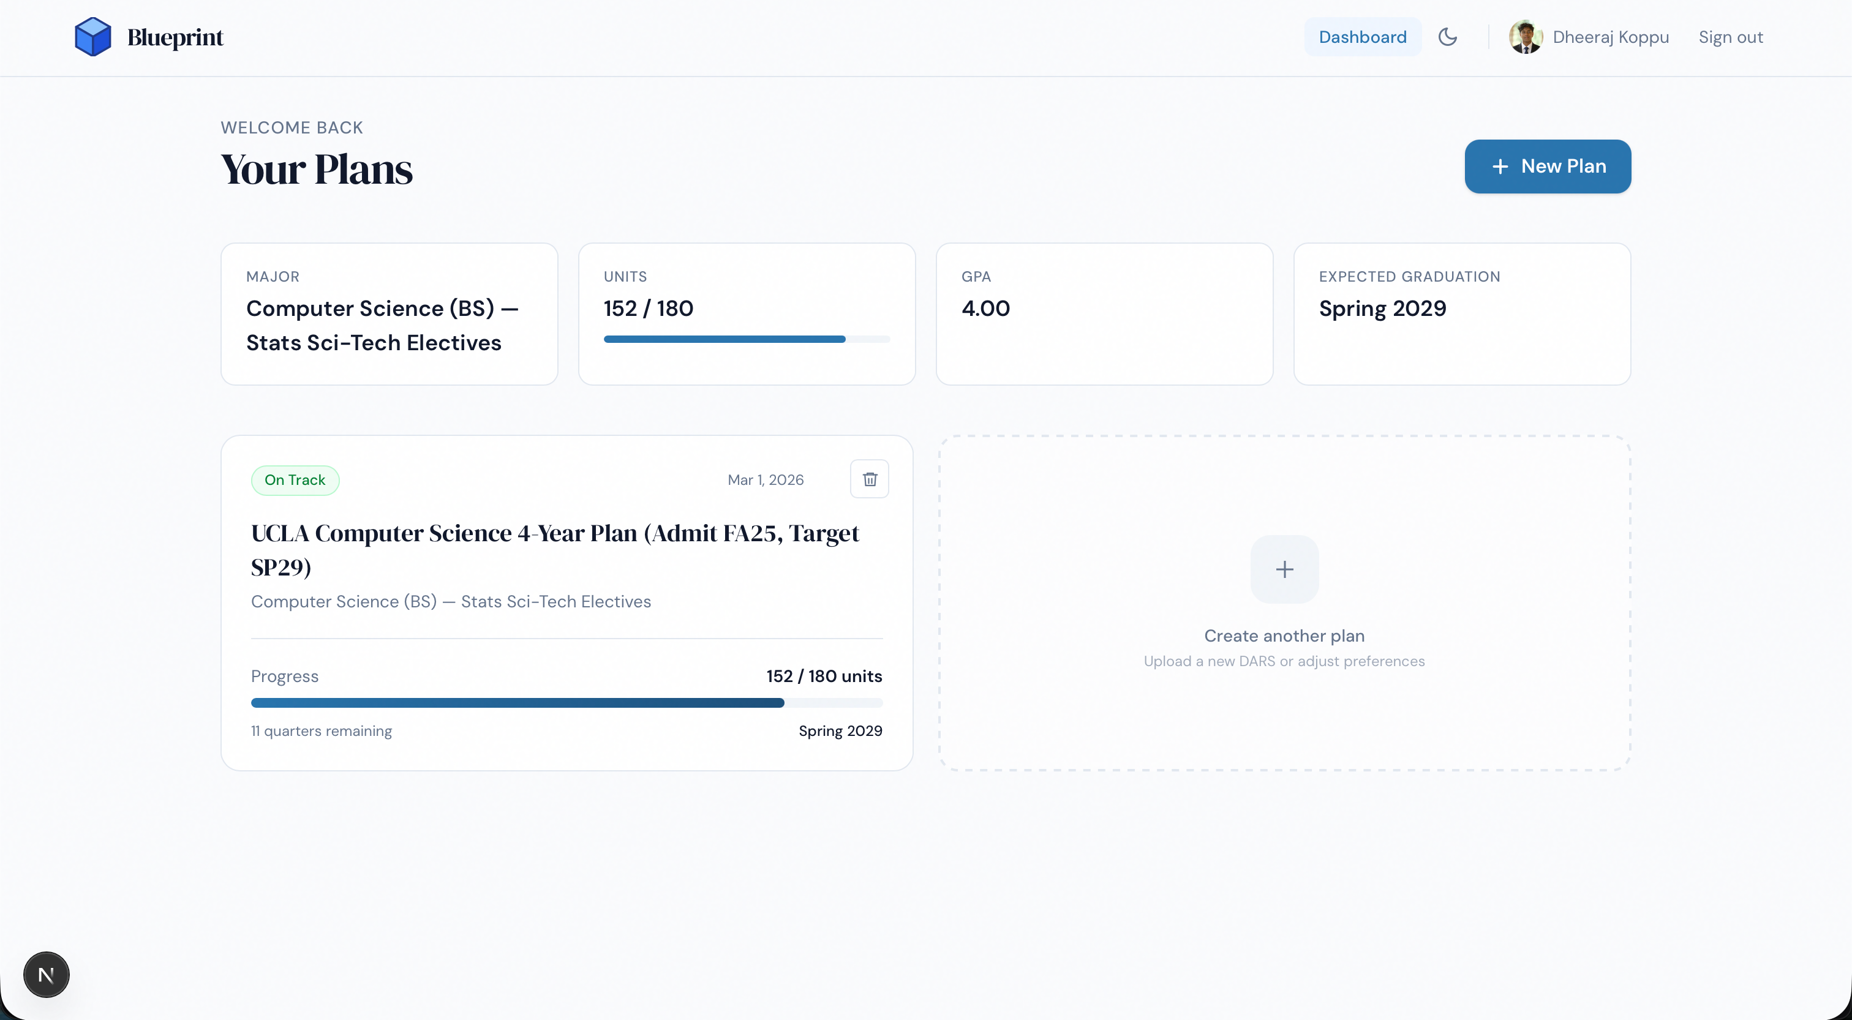Click the On Track status badge
Viewport: 1852px width, 1020px height.
(x=295, y=480)
